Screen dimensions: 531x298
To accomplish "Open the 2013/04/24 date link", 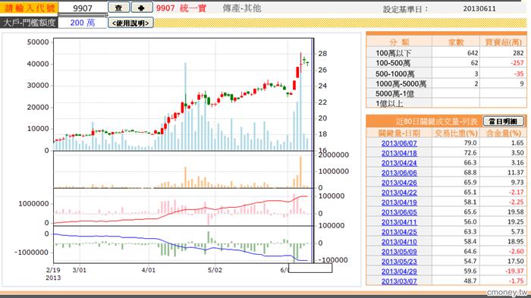I will 399,163.
